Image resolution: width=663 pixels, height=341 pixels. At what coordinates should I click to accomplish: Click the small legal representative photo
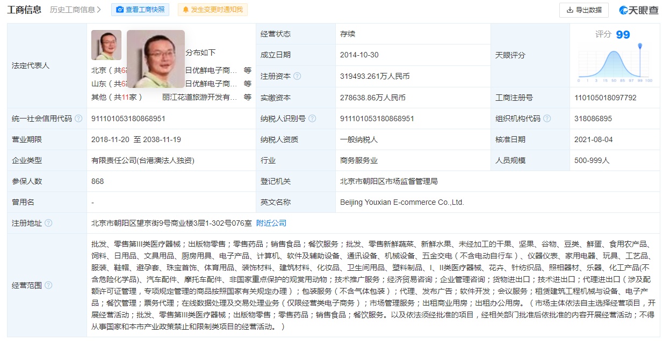106,45
